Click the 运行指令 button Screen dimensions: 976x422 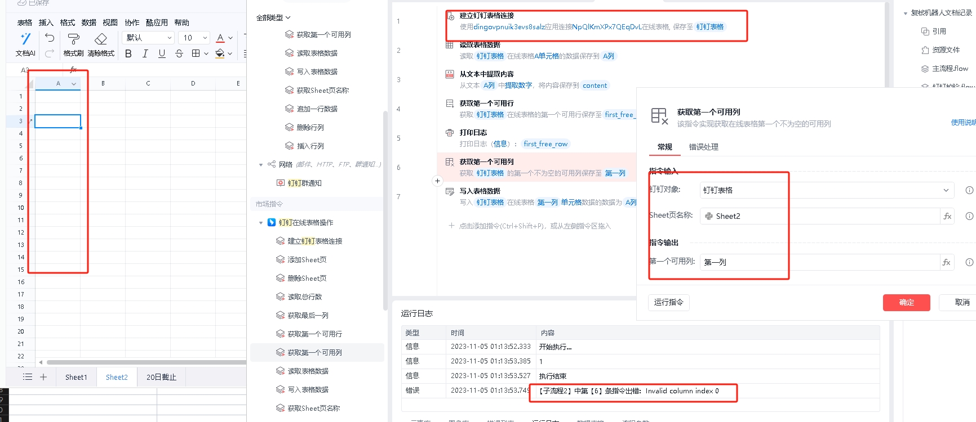(x=669, y=302)
